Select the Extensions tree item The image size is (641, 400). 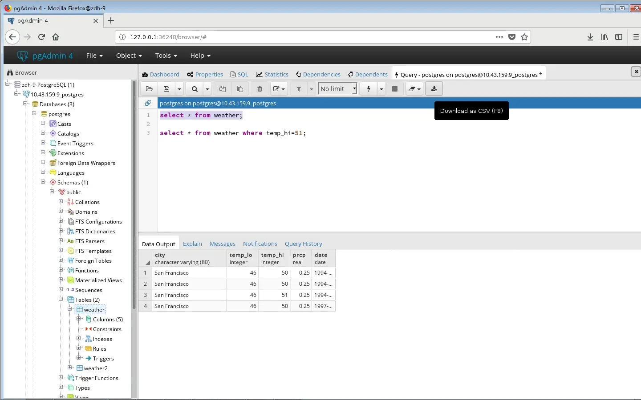click(70, 153)
